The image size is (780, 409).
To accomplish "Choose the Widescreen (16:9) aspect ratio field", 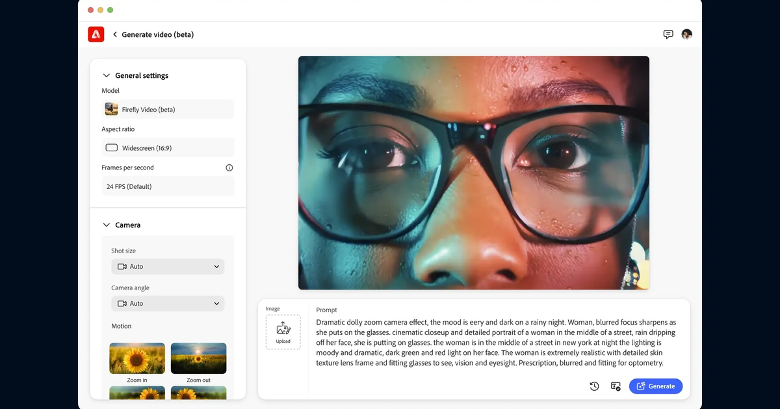I will [x=168, y=147].
